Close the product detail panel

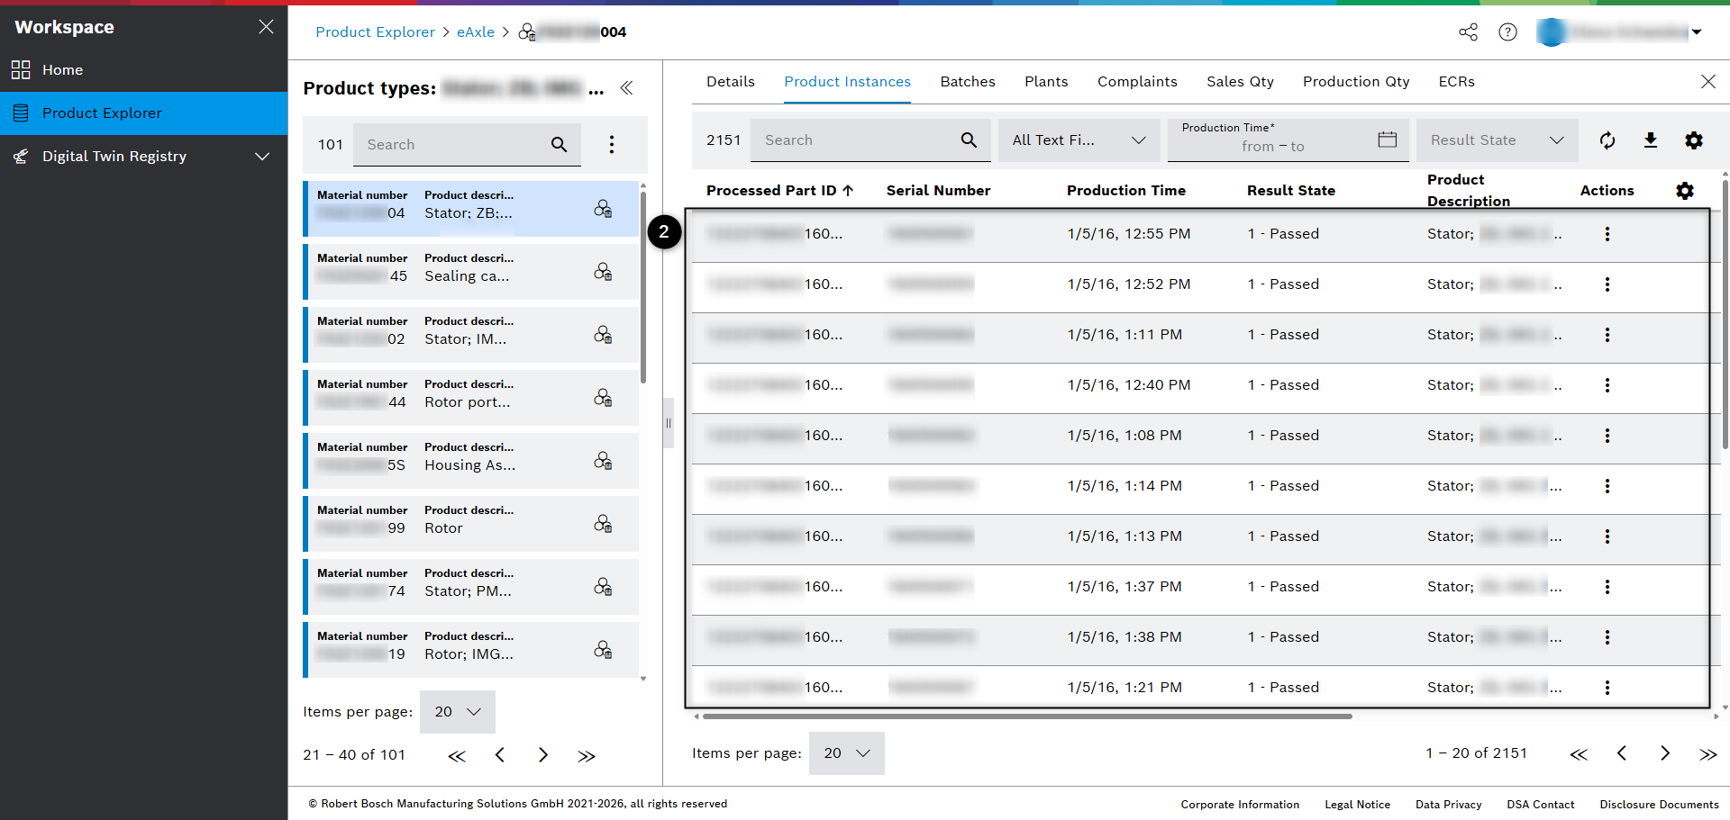coord(1708,82)
